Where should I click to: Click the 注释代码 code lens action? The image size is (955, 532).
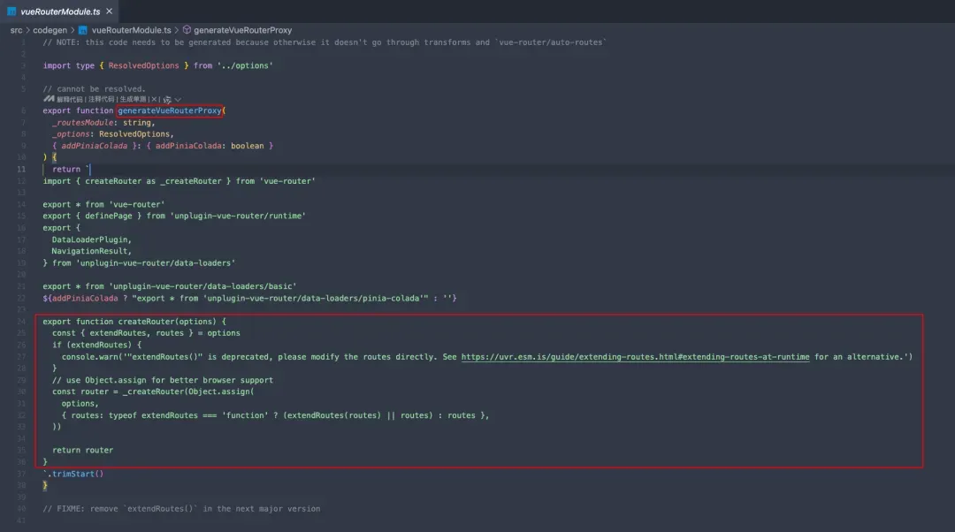(x=101, y=99)
